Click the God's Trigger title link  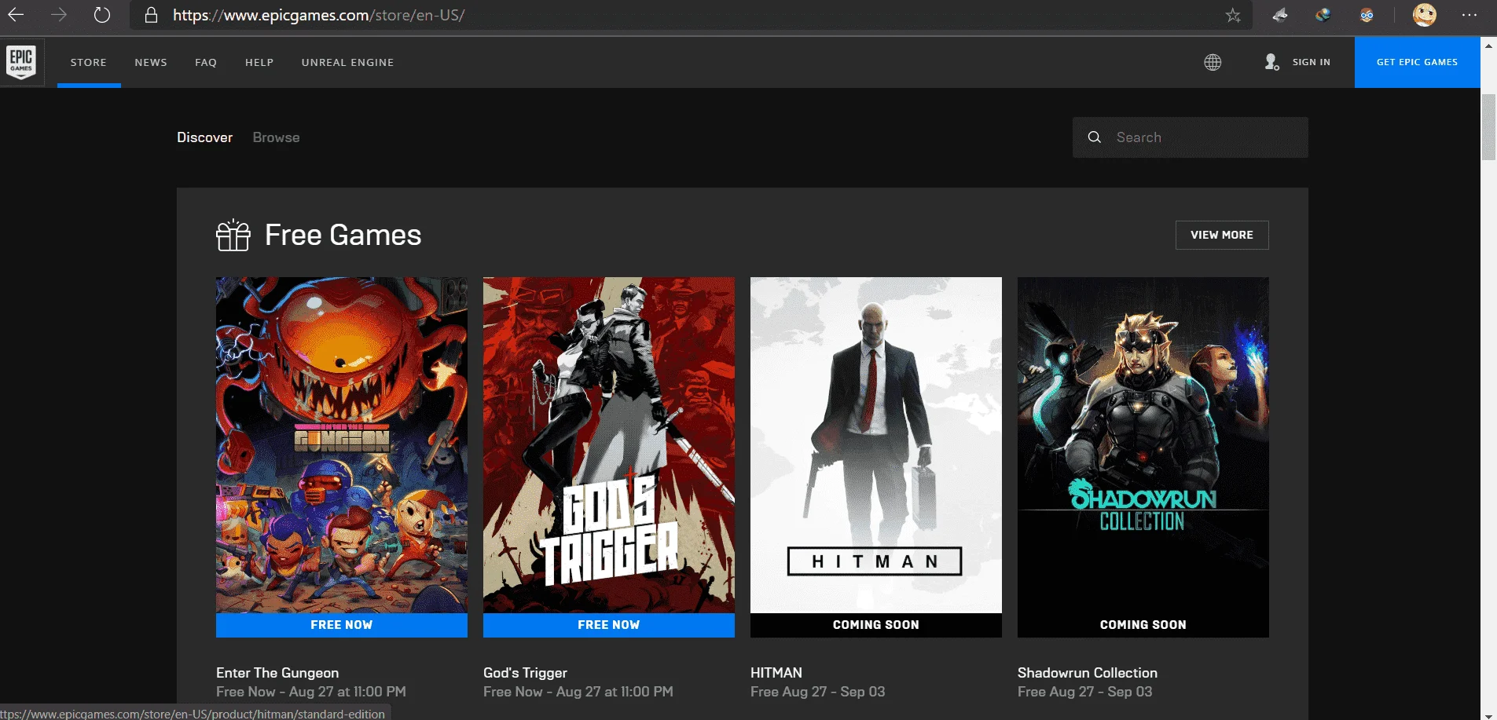525,673
